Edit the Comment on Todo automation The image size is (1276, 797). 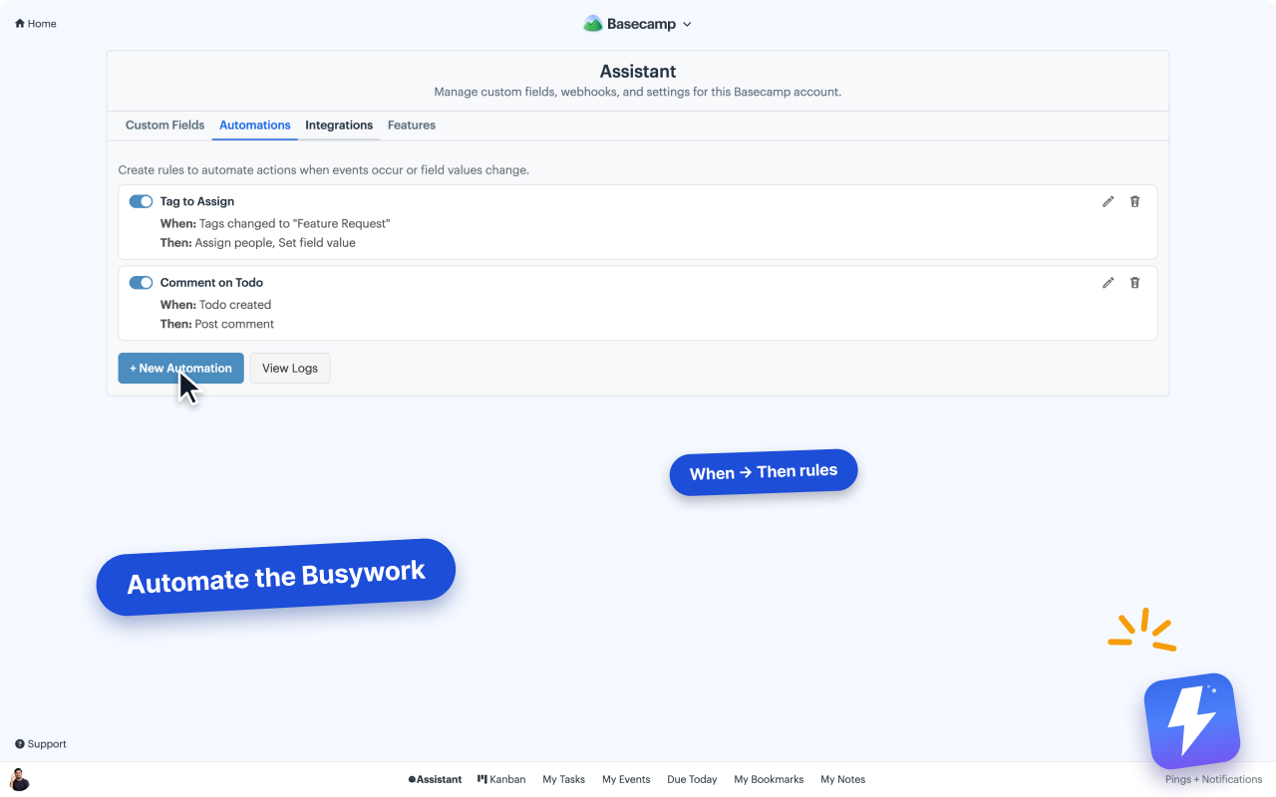tap(1108, 283)
